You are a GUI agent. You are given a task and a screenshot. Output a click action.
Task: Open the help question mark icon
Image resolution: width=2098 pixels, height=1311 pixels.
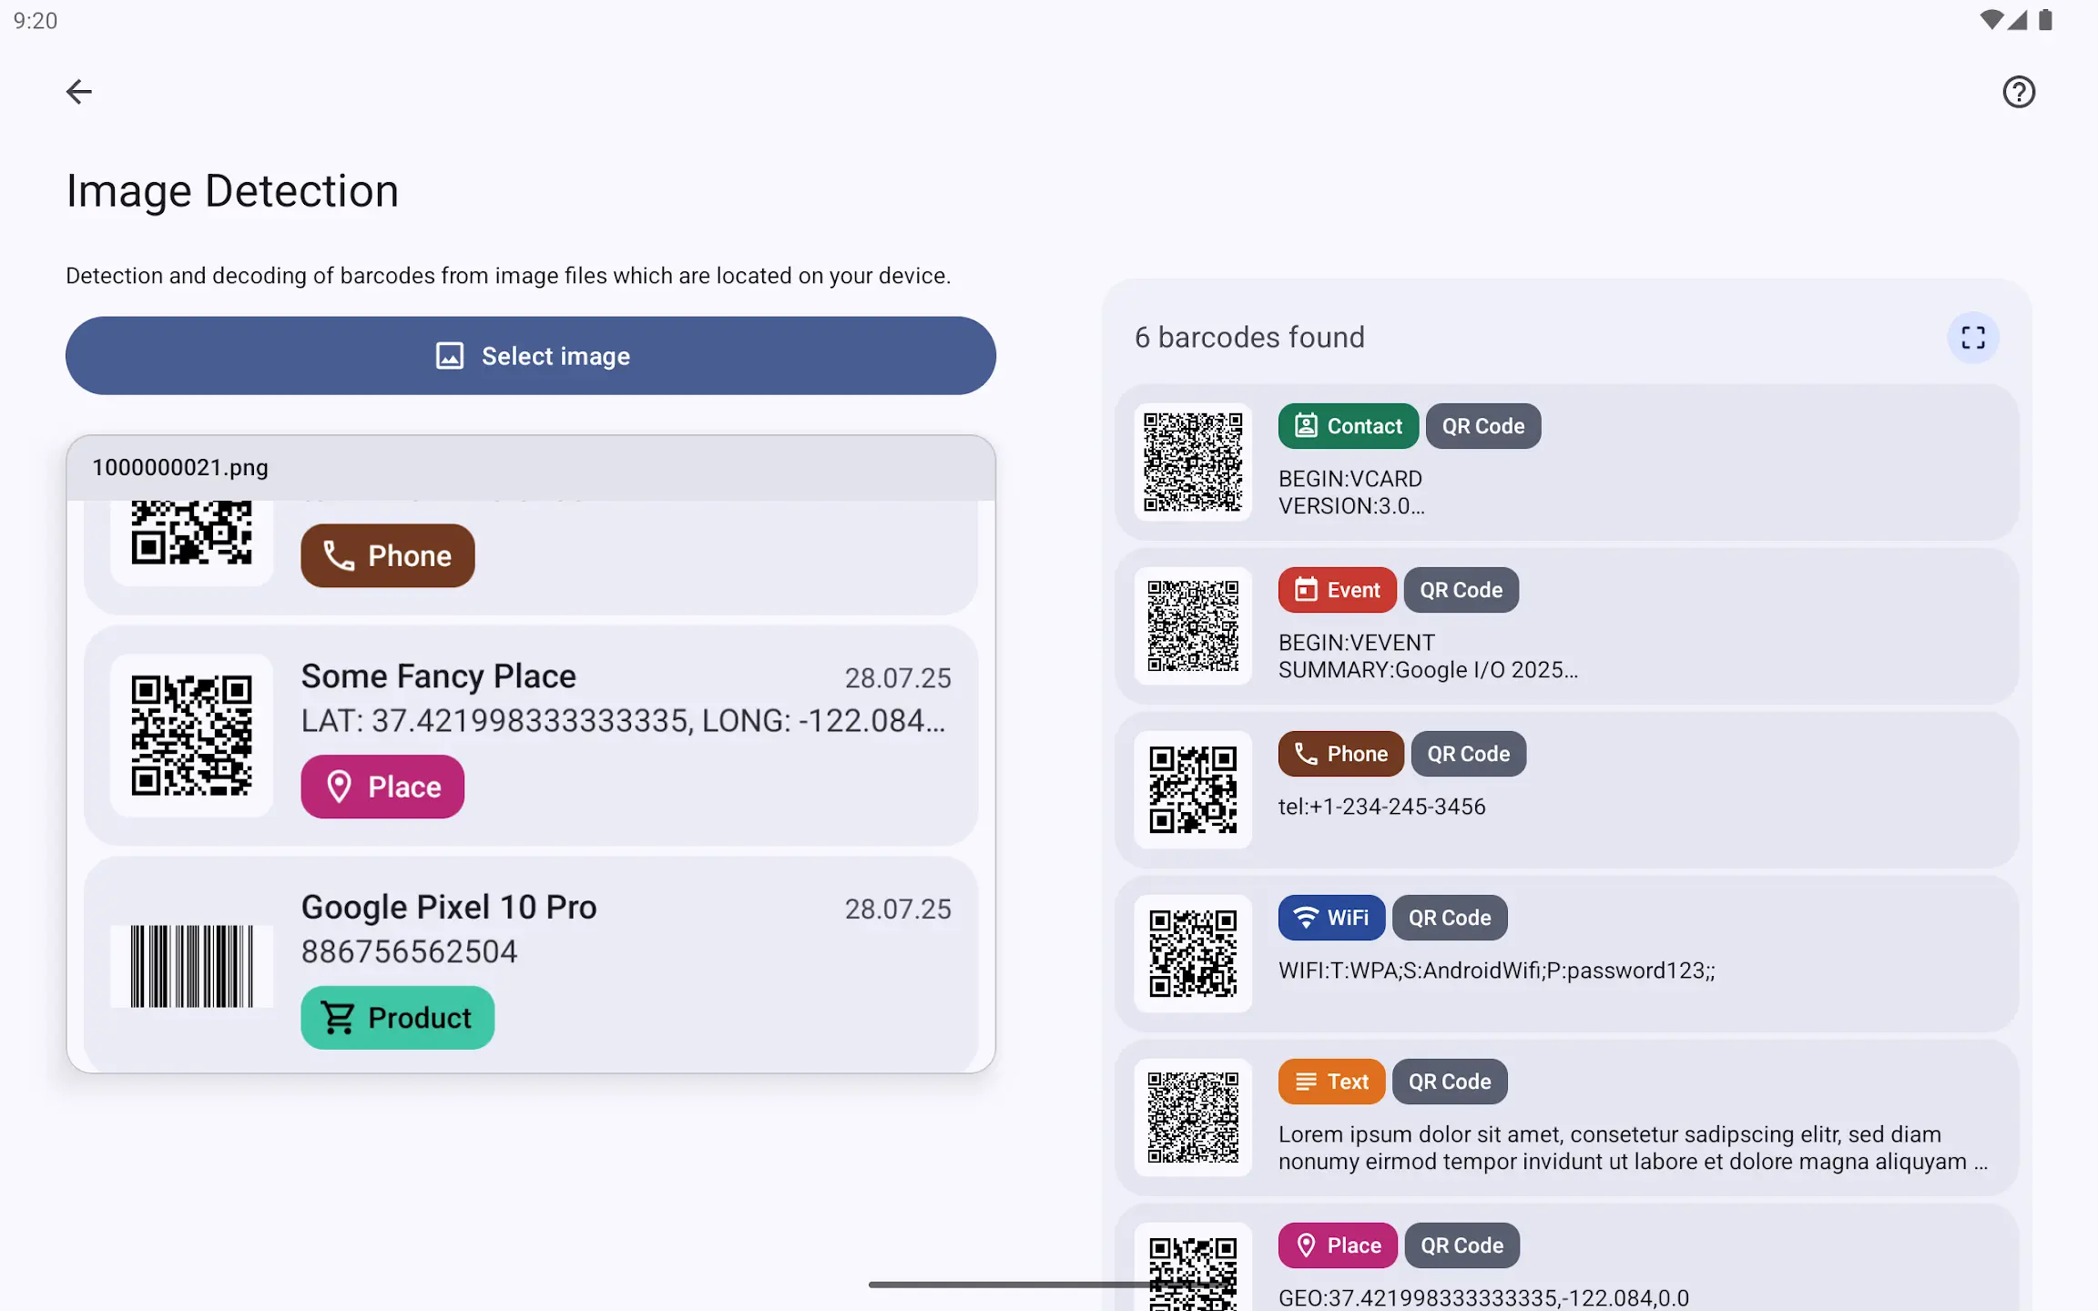coord(2019,92)
